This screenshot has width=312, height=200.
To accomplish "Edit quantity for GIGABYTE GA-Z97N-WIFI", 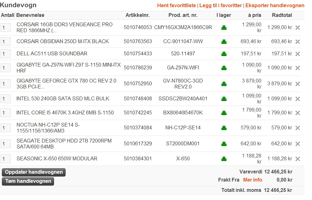I will (x=6, y=68).
